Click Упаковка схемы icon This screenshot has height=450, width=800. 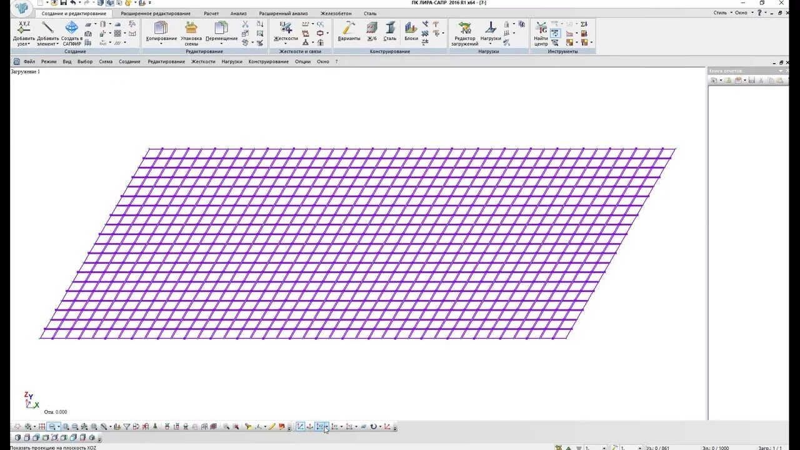(191, 34)
